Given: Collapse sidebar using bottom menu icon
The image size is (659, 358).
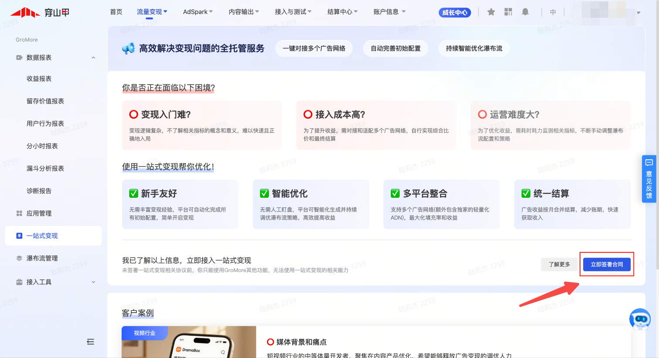Looking at the screenshot, I should pyautogui.click(x=90, y=342).
